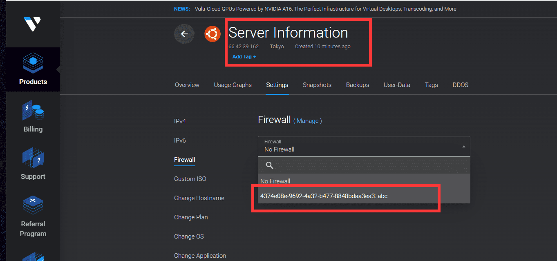Open the Referral Program icon
The image size is (557, 261).
[33, 205]
